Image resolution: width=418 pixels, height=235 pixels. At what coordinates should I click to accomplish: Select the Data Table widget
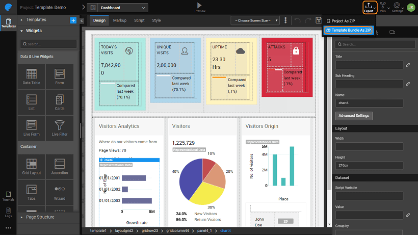click(31, 76)
